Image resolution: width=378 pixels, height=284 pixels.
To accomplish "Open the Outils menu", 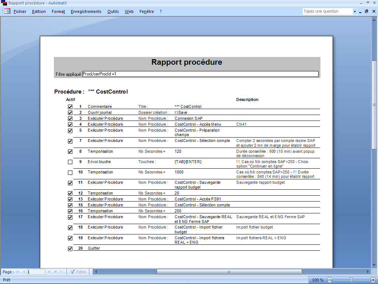I will [113, 11].
